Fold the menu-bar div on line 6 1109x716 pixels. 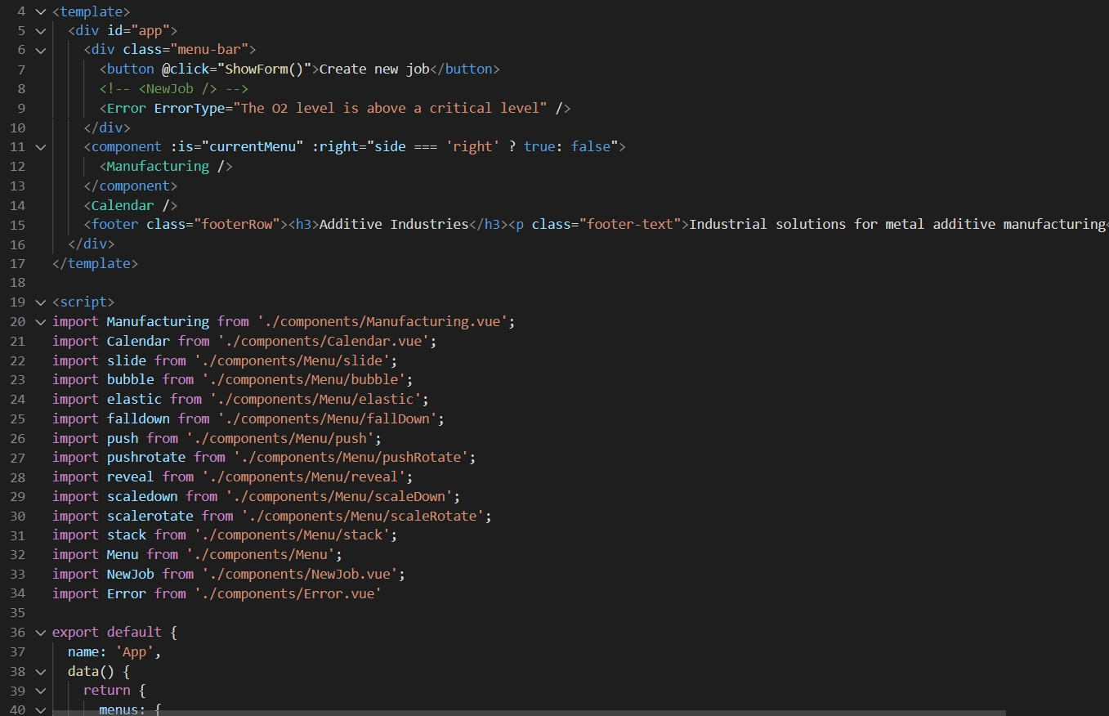[41, 51]
